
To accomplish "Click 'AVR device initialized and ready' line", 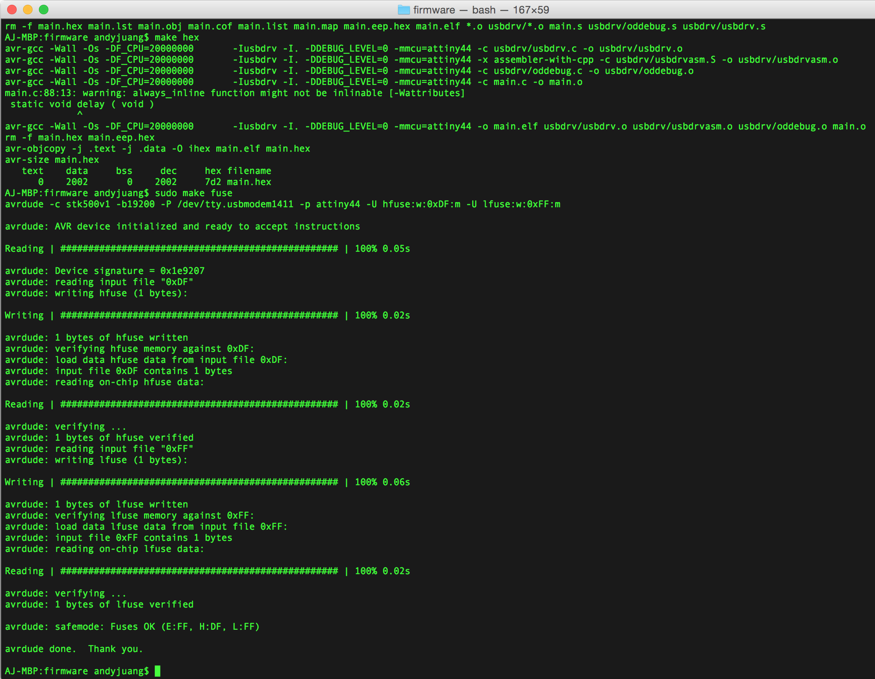I will [182, 226].
